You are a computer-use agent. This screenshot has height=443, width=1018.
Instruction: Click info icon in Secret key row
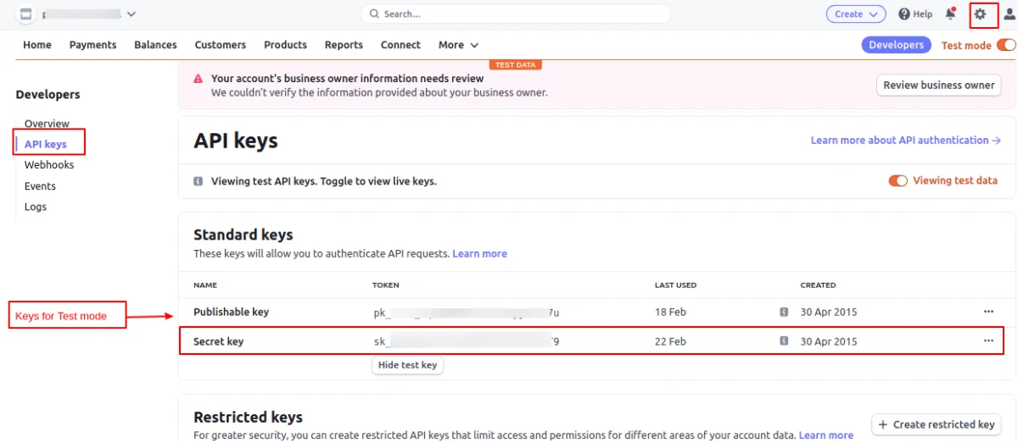tap(784, 341)
